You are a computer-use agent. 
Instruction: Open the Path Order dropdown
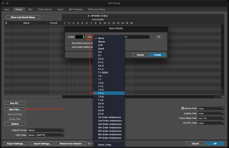[x=46, y=135]
